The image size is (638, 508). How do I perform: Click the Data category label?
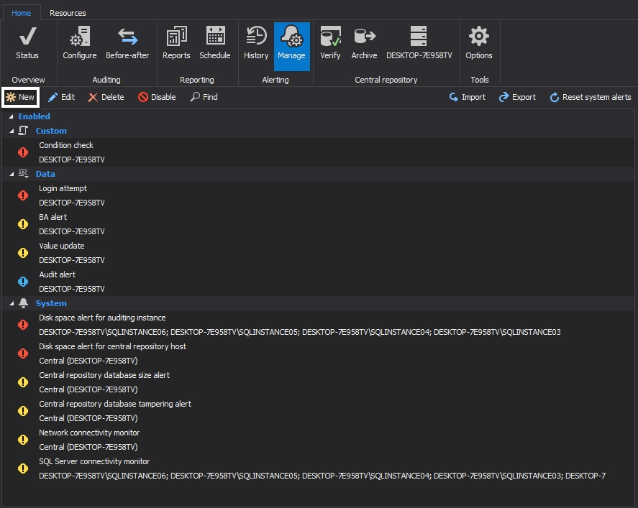coord(45,174)
